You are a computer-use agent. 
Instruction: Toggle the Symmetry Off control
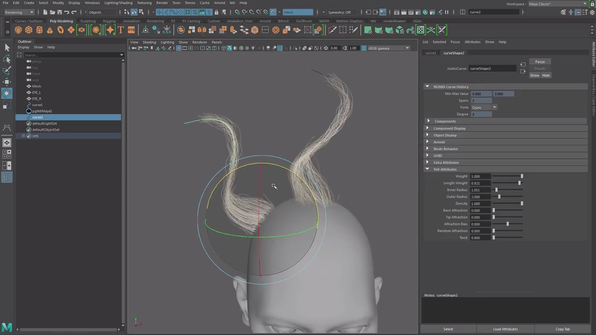(x=339, y=12)
